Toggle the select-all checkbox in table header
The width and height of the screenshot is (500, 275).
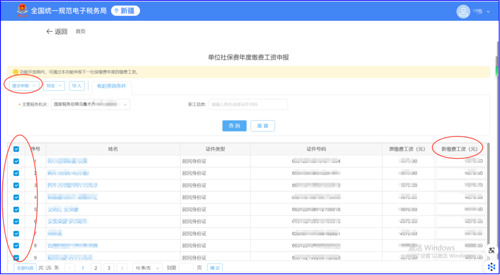click(16, 149)
